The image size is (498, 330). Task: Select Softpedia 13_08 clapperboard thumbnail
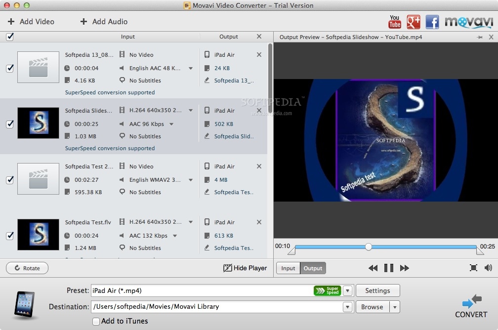pos(38,67)
